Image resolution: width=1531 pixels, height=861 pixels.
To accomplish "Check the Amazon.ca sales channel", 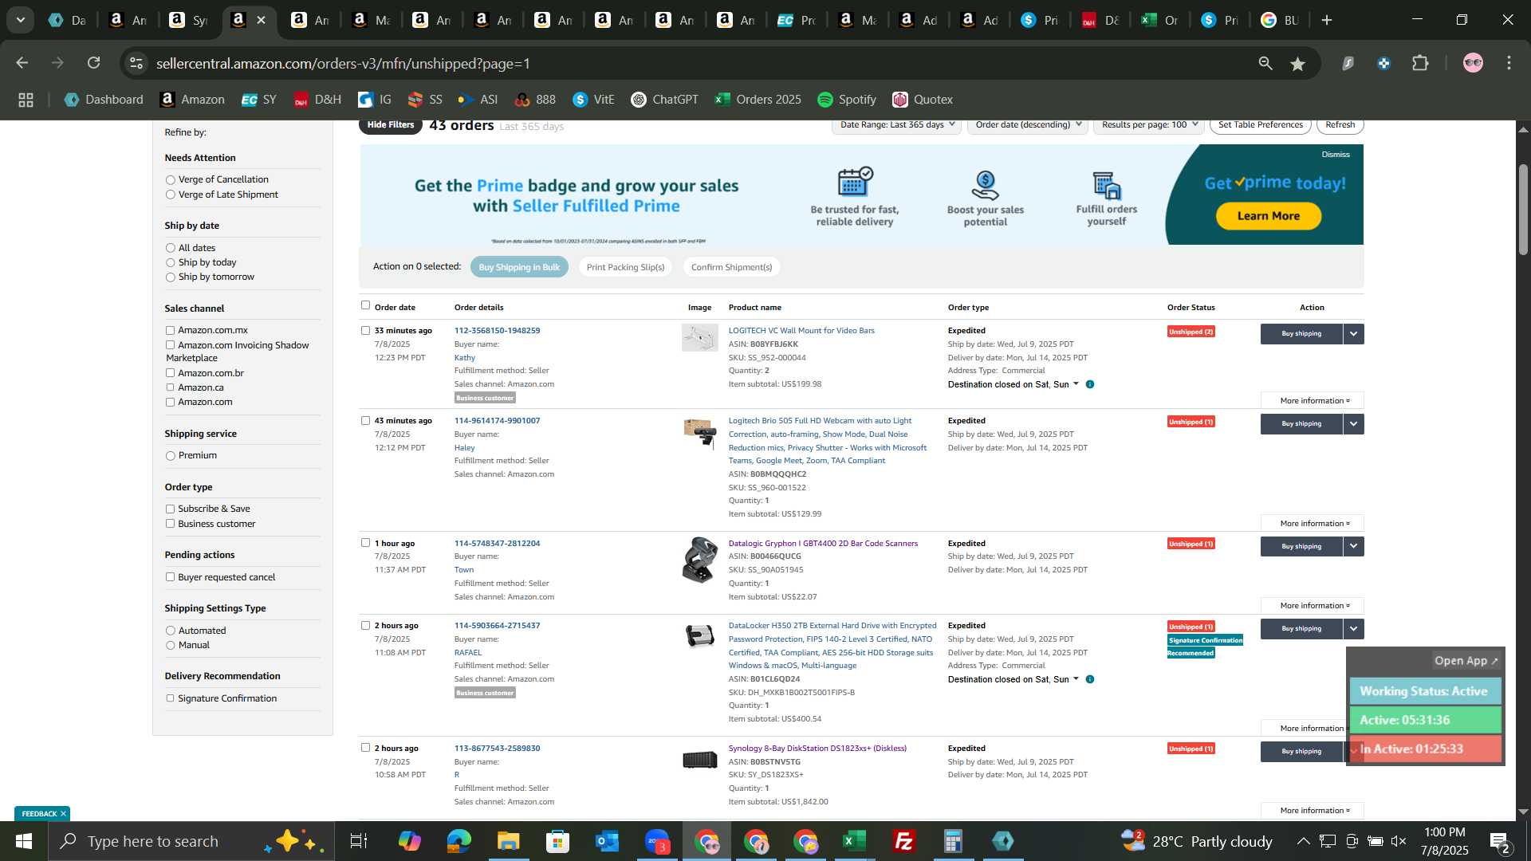I will pyautogui.click(x=170, y=387).
